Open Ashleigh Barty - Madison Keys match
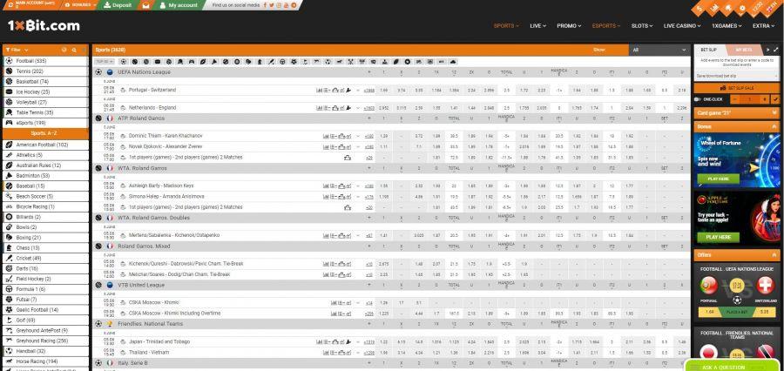784x371 pixels. (160, 185)
